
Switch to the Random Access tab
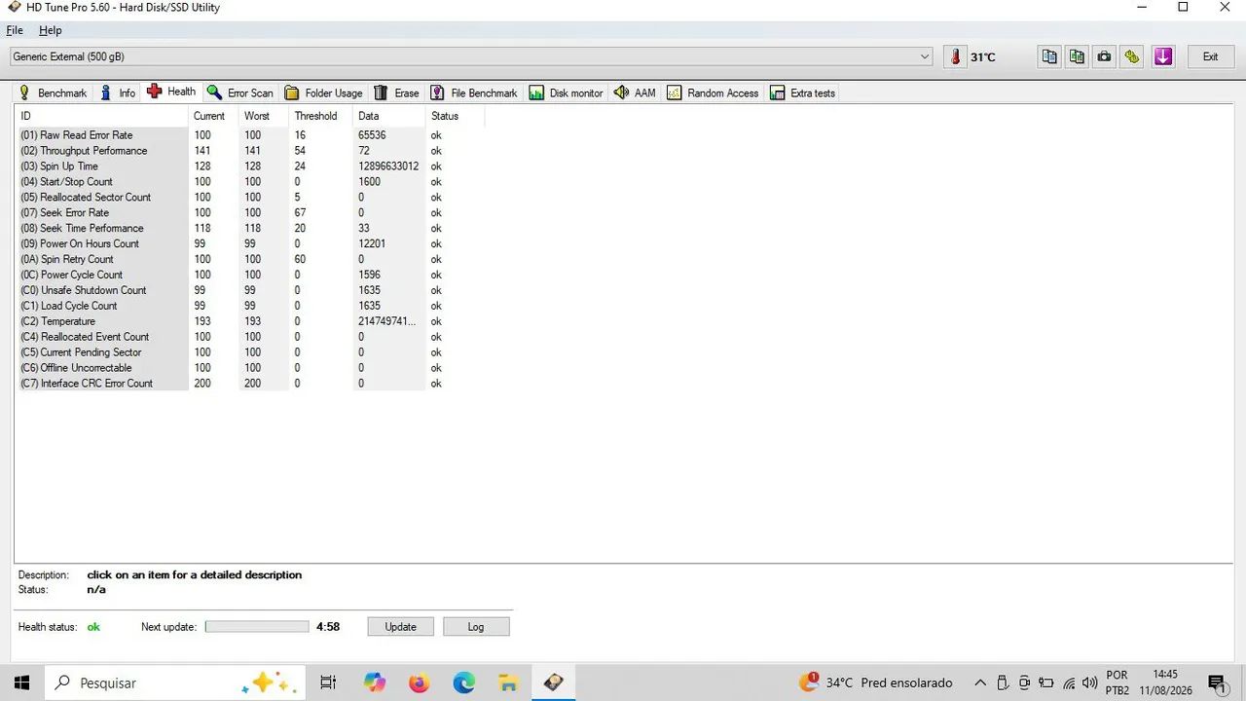[x=713, y=92]
